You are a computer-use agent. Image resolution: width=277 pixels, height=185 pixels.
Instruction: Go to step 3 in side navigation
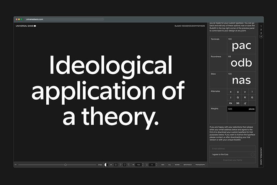[x=261, y=33]
